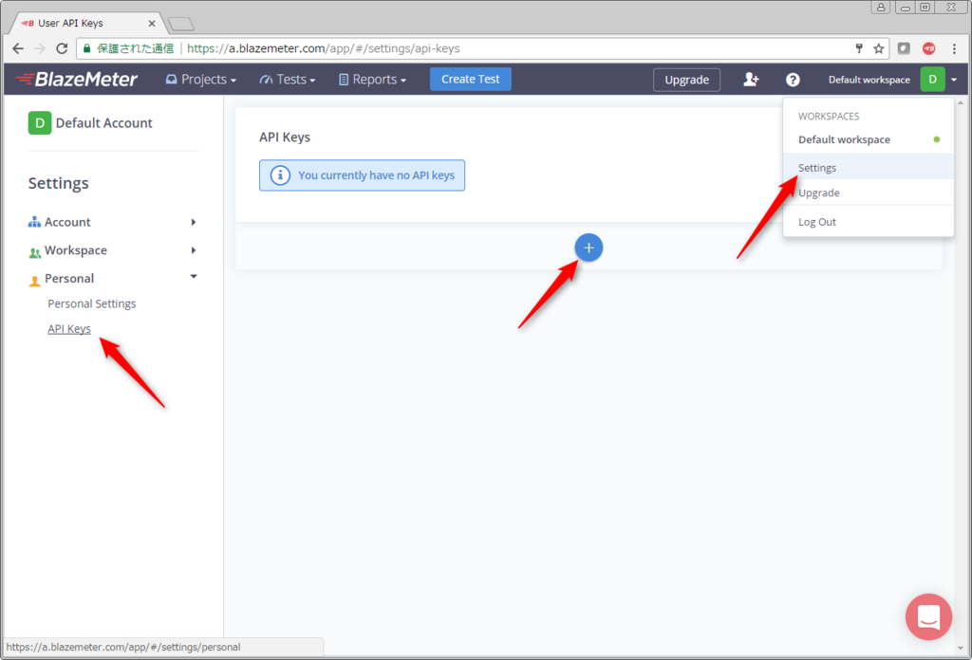
Task: Click the Default workspace label in navbar
Action: [869, 80]
